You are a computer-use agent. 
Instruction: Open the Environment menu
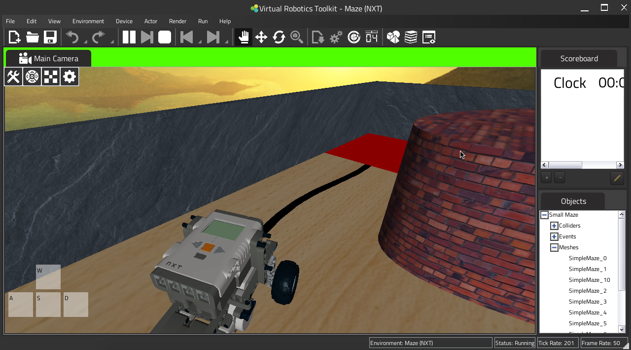pos(88,21)
